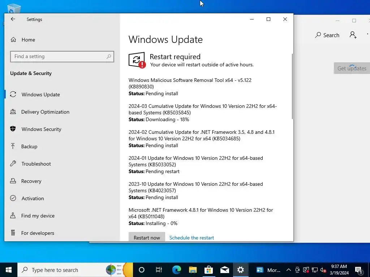
Task: Click Search in the background Store window
Action: click(x=327, y=35)
